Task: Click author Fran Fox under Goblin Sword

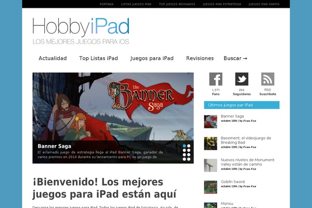Action: point(250,187)
